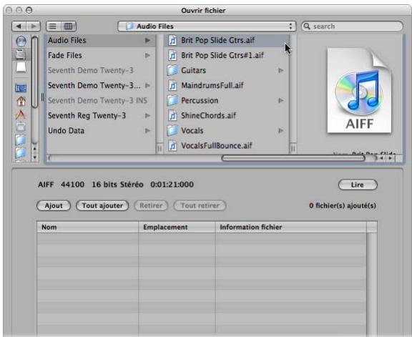
Task: Expand the Seventh Reg Twenty-3 arrow
Action: click(147, 116)
